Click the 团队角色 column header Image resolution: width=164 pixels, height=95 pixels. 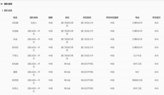(34, 18)
